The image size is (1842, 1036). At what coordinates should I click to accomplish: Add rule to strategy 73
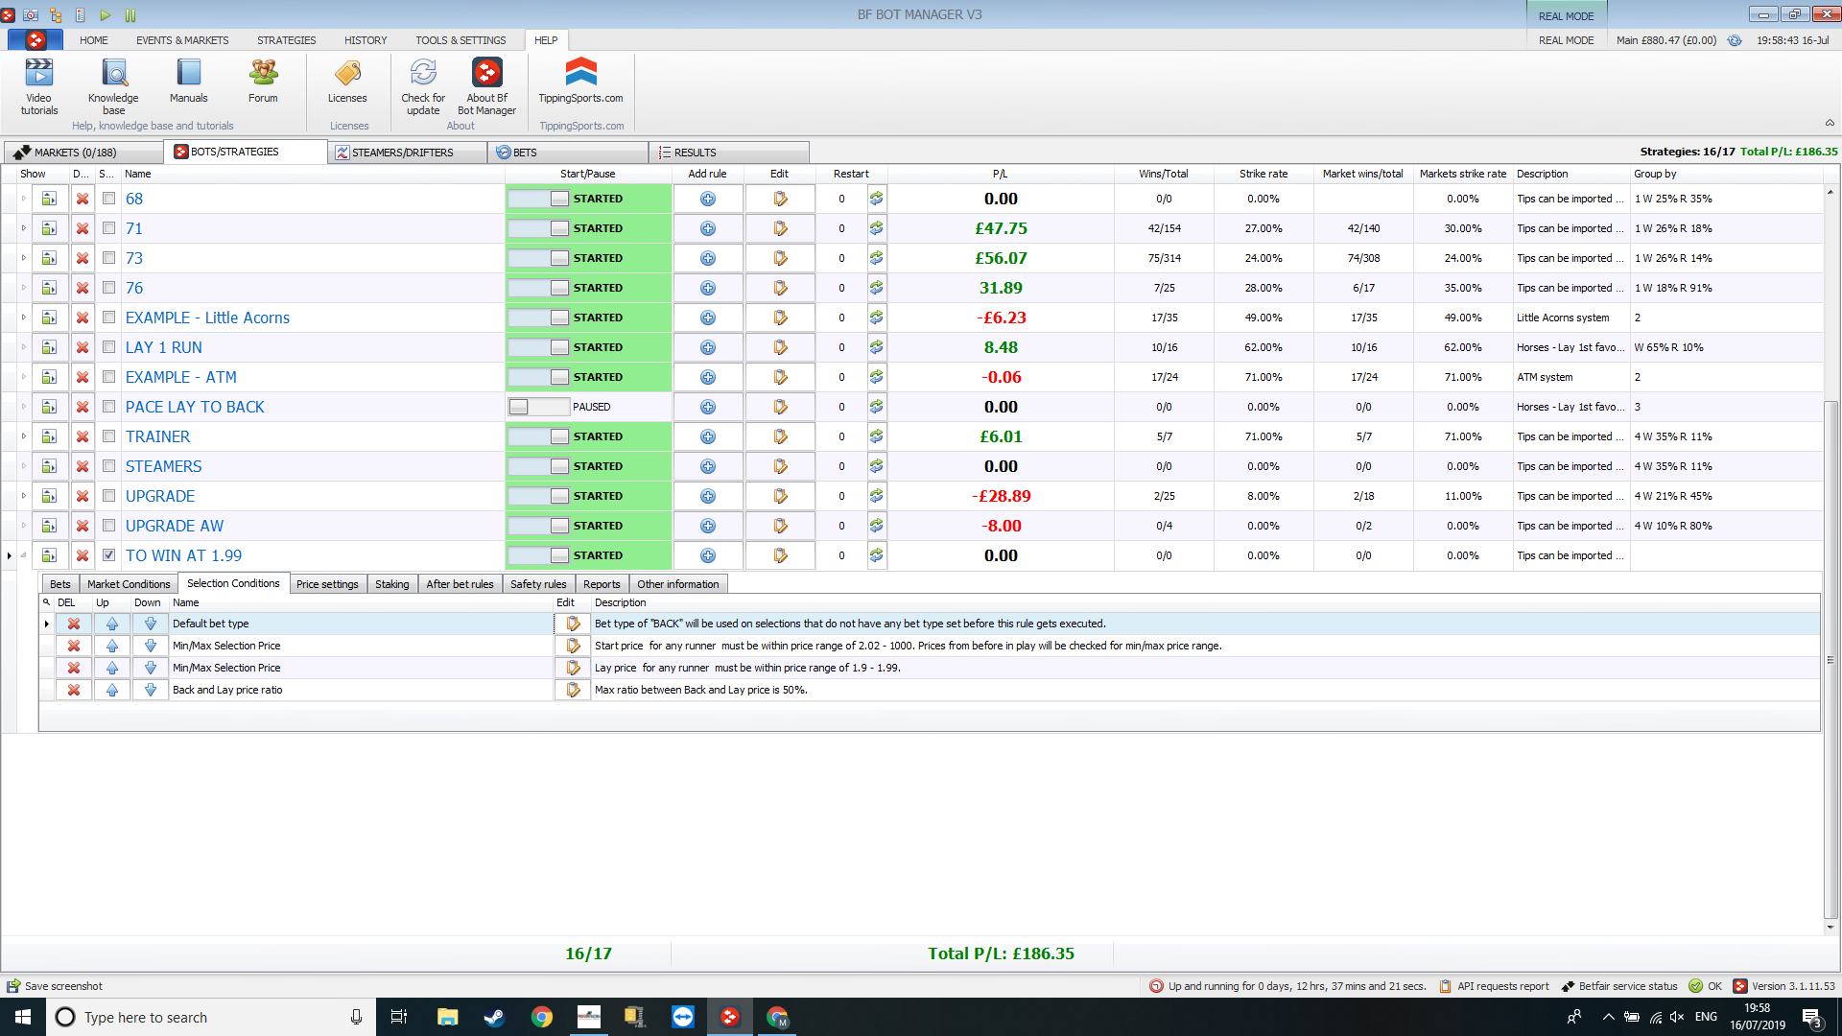(x=708, y=258)
